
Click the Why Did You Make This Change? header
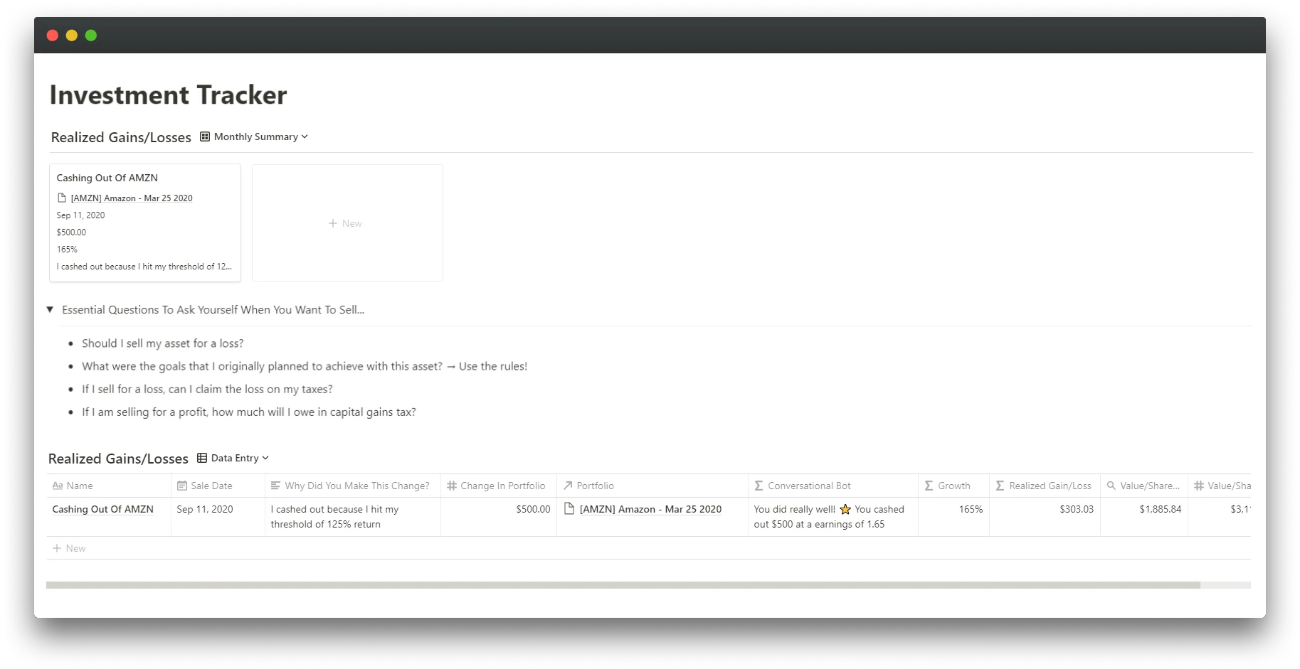point(353,486)
